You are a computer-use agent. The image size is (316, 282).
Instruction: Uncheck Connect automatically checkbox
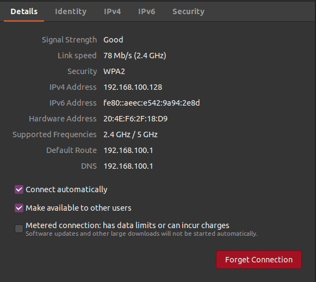[x=19, y=189]
